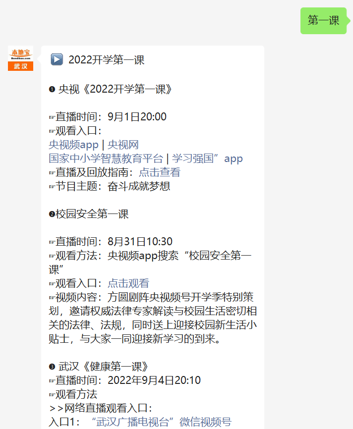The image size is (353, 429).
Task: Open the 央视网 link
Action: (123, 145)
